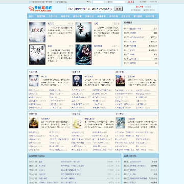Open the 元尊 book cover in the featured area
This screenshot has height=184, width=184.
coord(83,32)
